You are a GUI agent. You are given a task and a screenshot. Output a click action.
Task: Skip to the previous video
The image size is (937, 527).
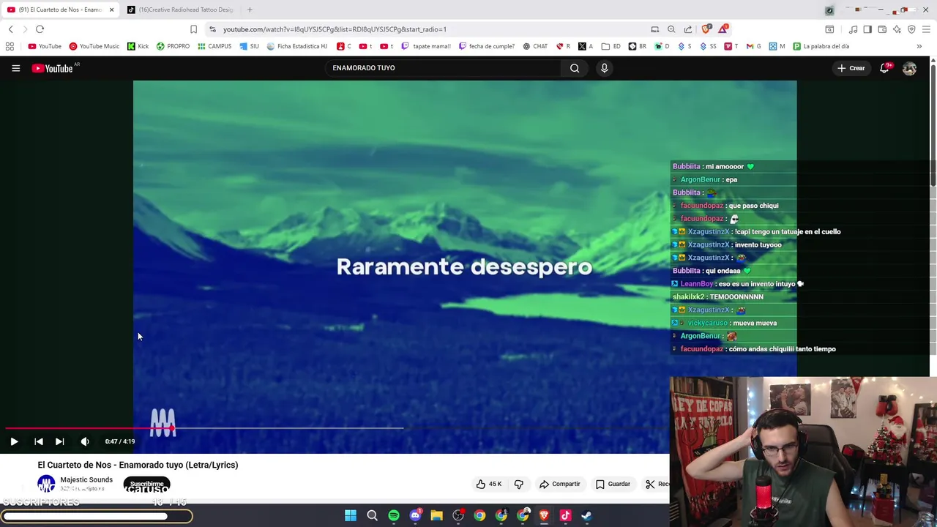[x=39, y=441]
